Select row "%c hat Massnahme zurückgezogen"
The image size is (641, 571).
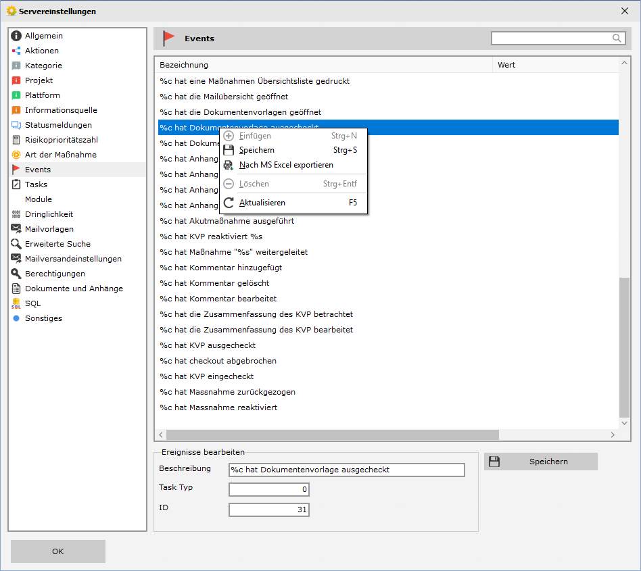pos(388,392)
